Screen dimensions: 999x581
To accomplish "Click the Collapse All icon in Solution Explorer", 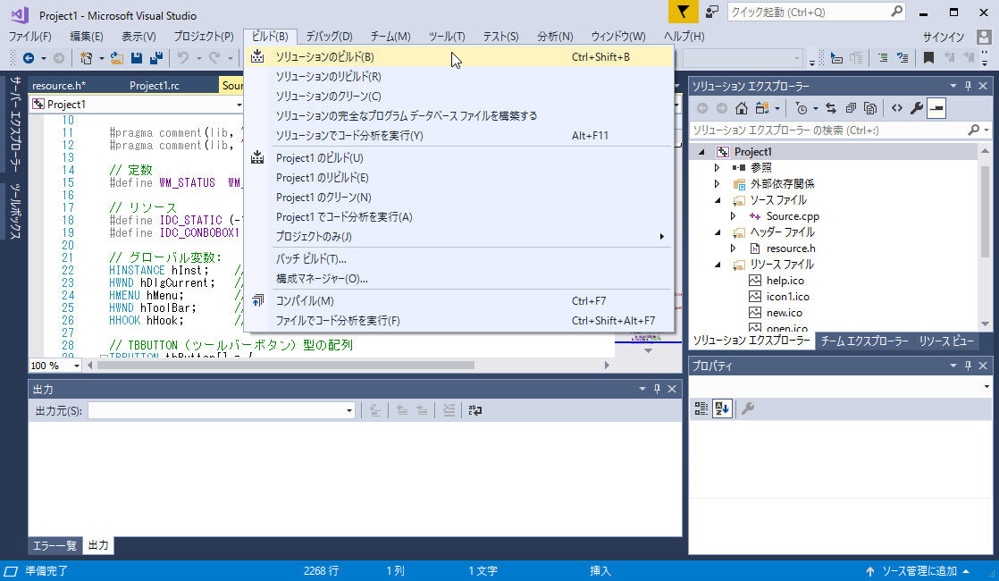I will [851, 108].
